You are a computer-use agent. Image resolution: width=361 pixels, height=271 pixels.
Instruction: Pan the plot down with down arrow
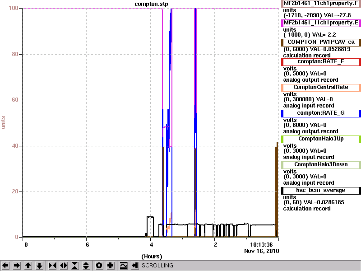40,266
